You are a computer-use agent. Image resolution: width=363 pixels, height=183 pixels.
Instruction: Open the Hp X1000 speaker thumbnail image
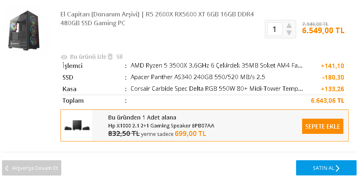click(77, 126)
